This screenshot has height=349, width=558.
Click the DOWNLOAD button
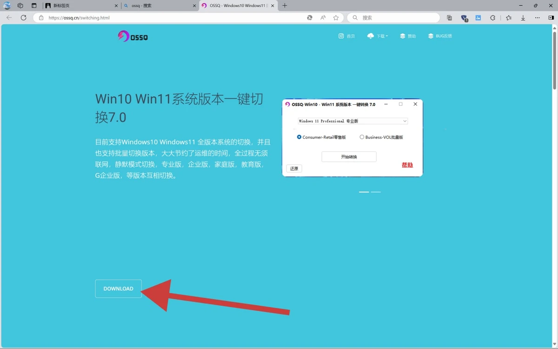coord(118,289)
